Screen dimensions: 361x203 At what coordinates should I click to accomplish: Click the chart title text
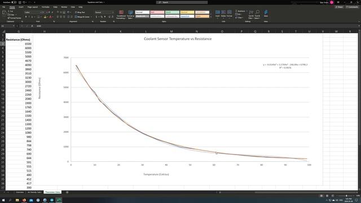coord(178,39)
